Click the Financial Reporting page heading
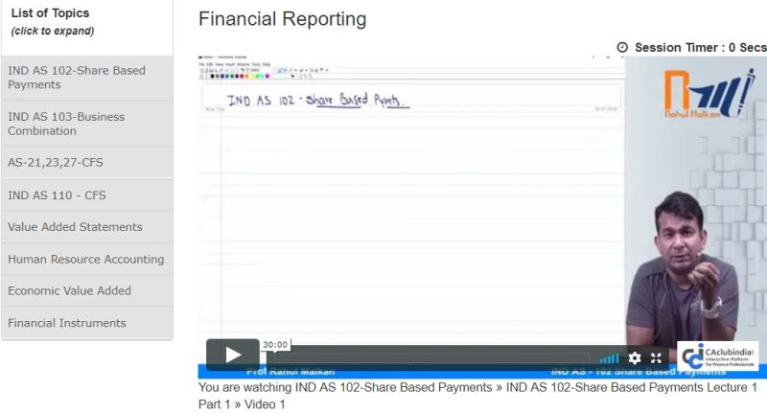This screenshot has width=767, height=413. (x=282, y=19)
